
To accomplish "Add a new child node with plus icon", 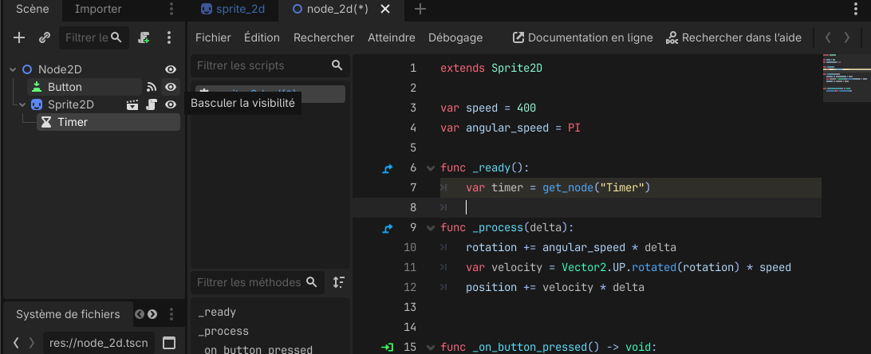I will pos(19,37).
